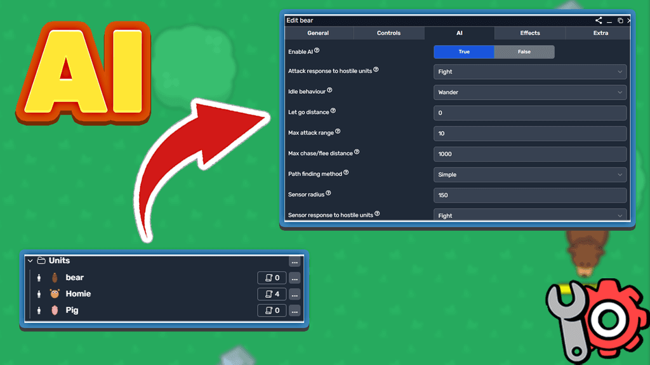Switch to the Effects tab
Image resolution: width=650 pixels, height=365 pixels.
529,32
